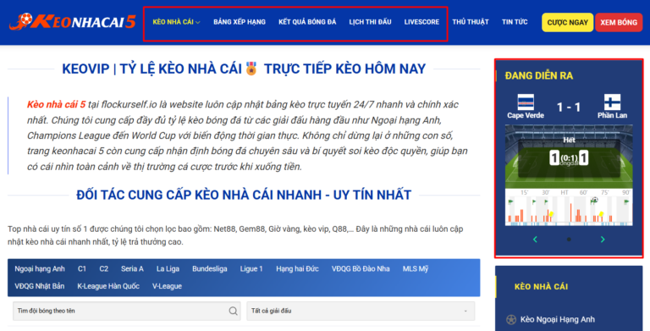This screenshot has height=331, width=650.
Task: Choose the Bundesliga league tab
Action: click(209, 269)
